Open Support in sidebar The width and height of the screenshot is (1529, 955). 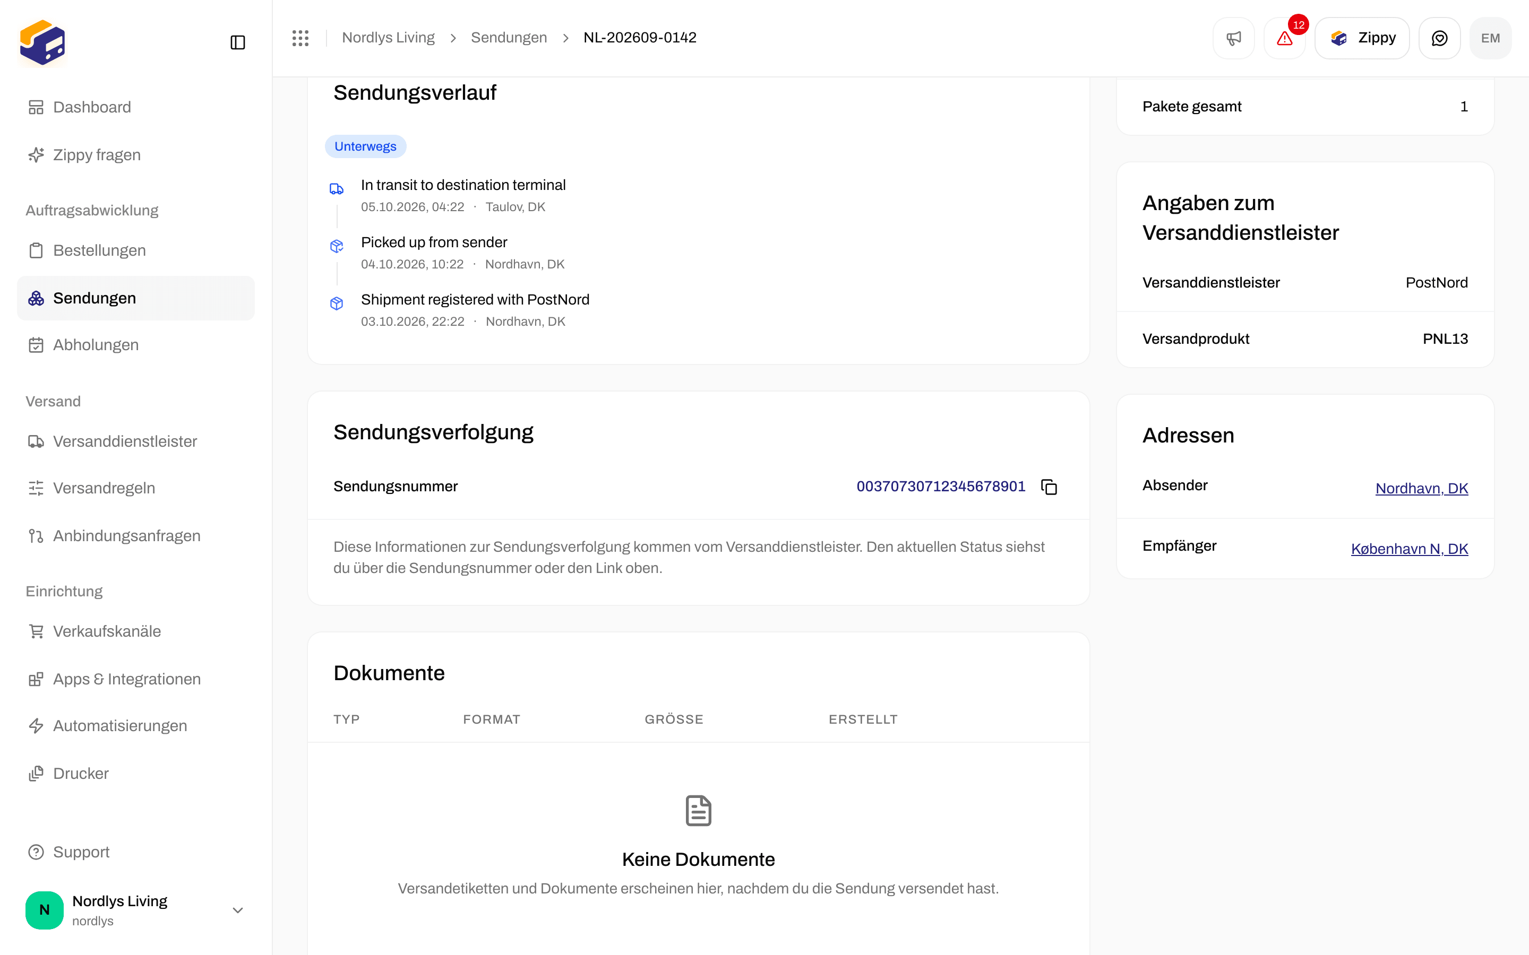click(136, 852)
